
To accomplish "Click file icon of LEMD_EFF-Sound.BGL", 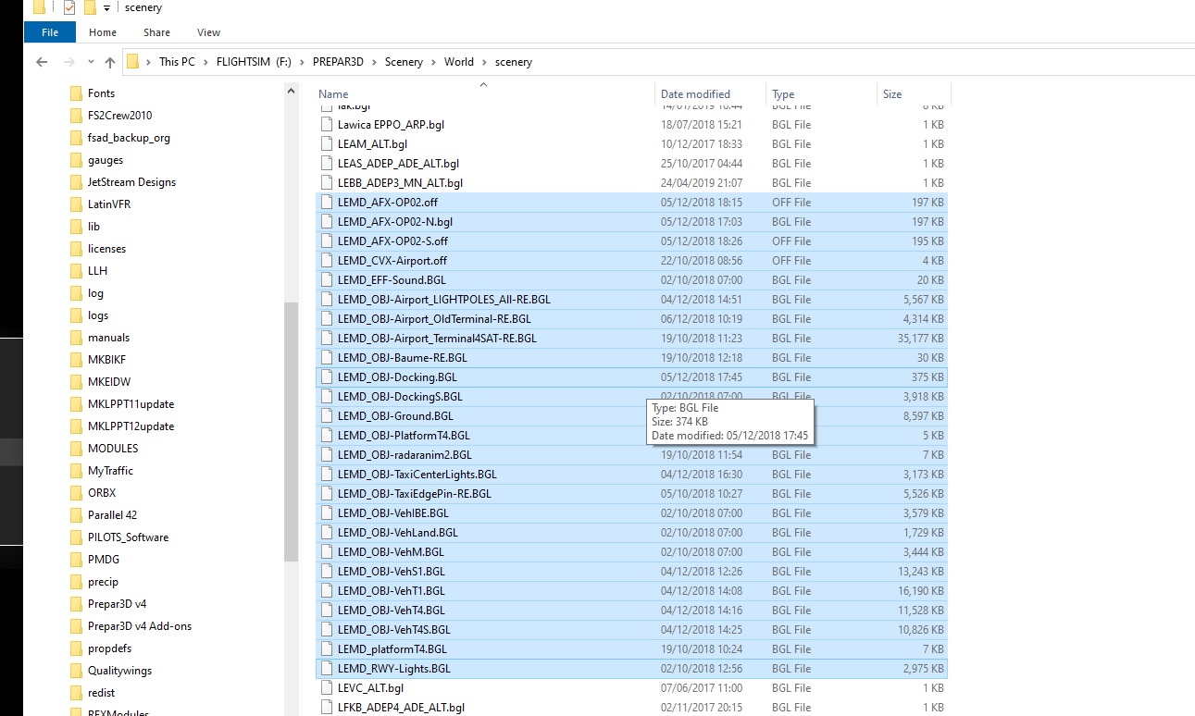I will pos(326,279).
